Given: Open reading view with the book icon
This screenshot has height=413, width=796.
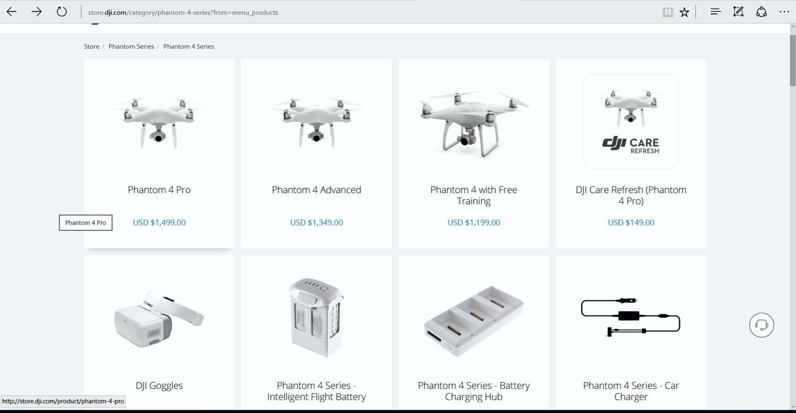Looking at the screenshot, I should [667, 12].
